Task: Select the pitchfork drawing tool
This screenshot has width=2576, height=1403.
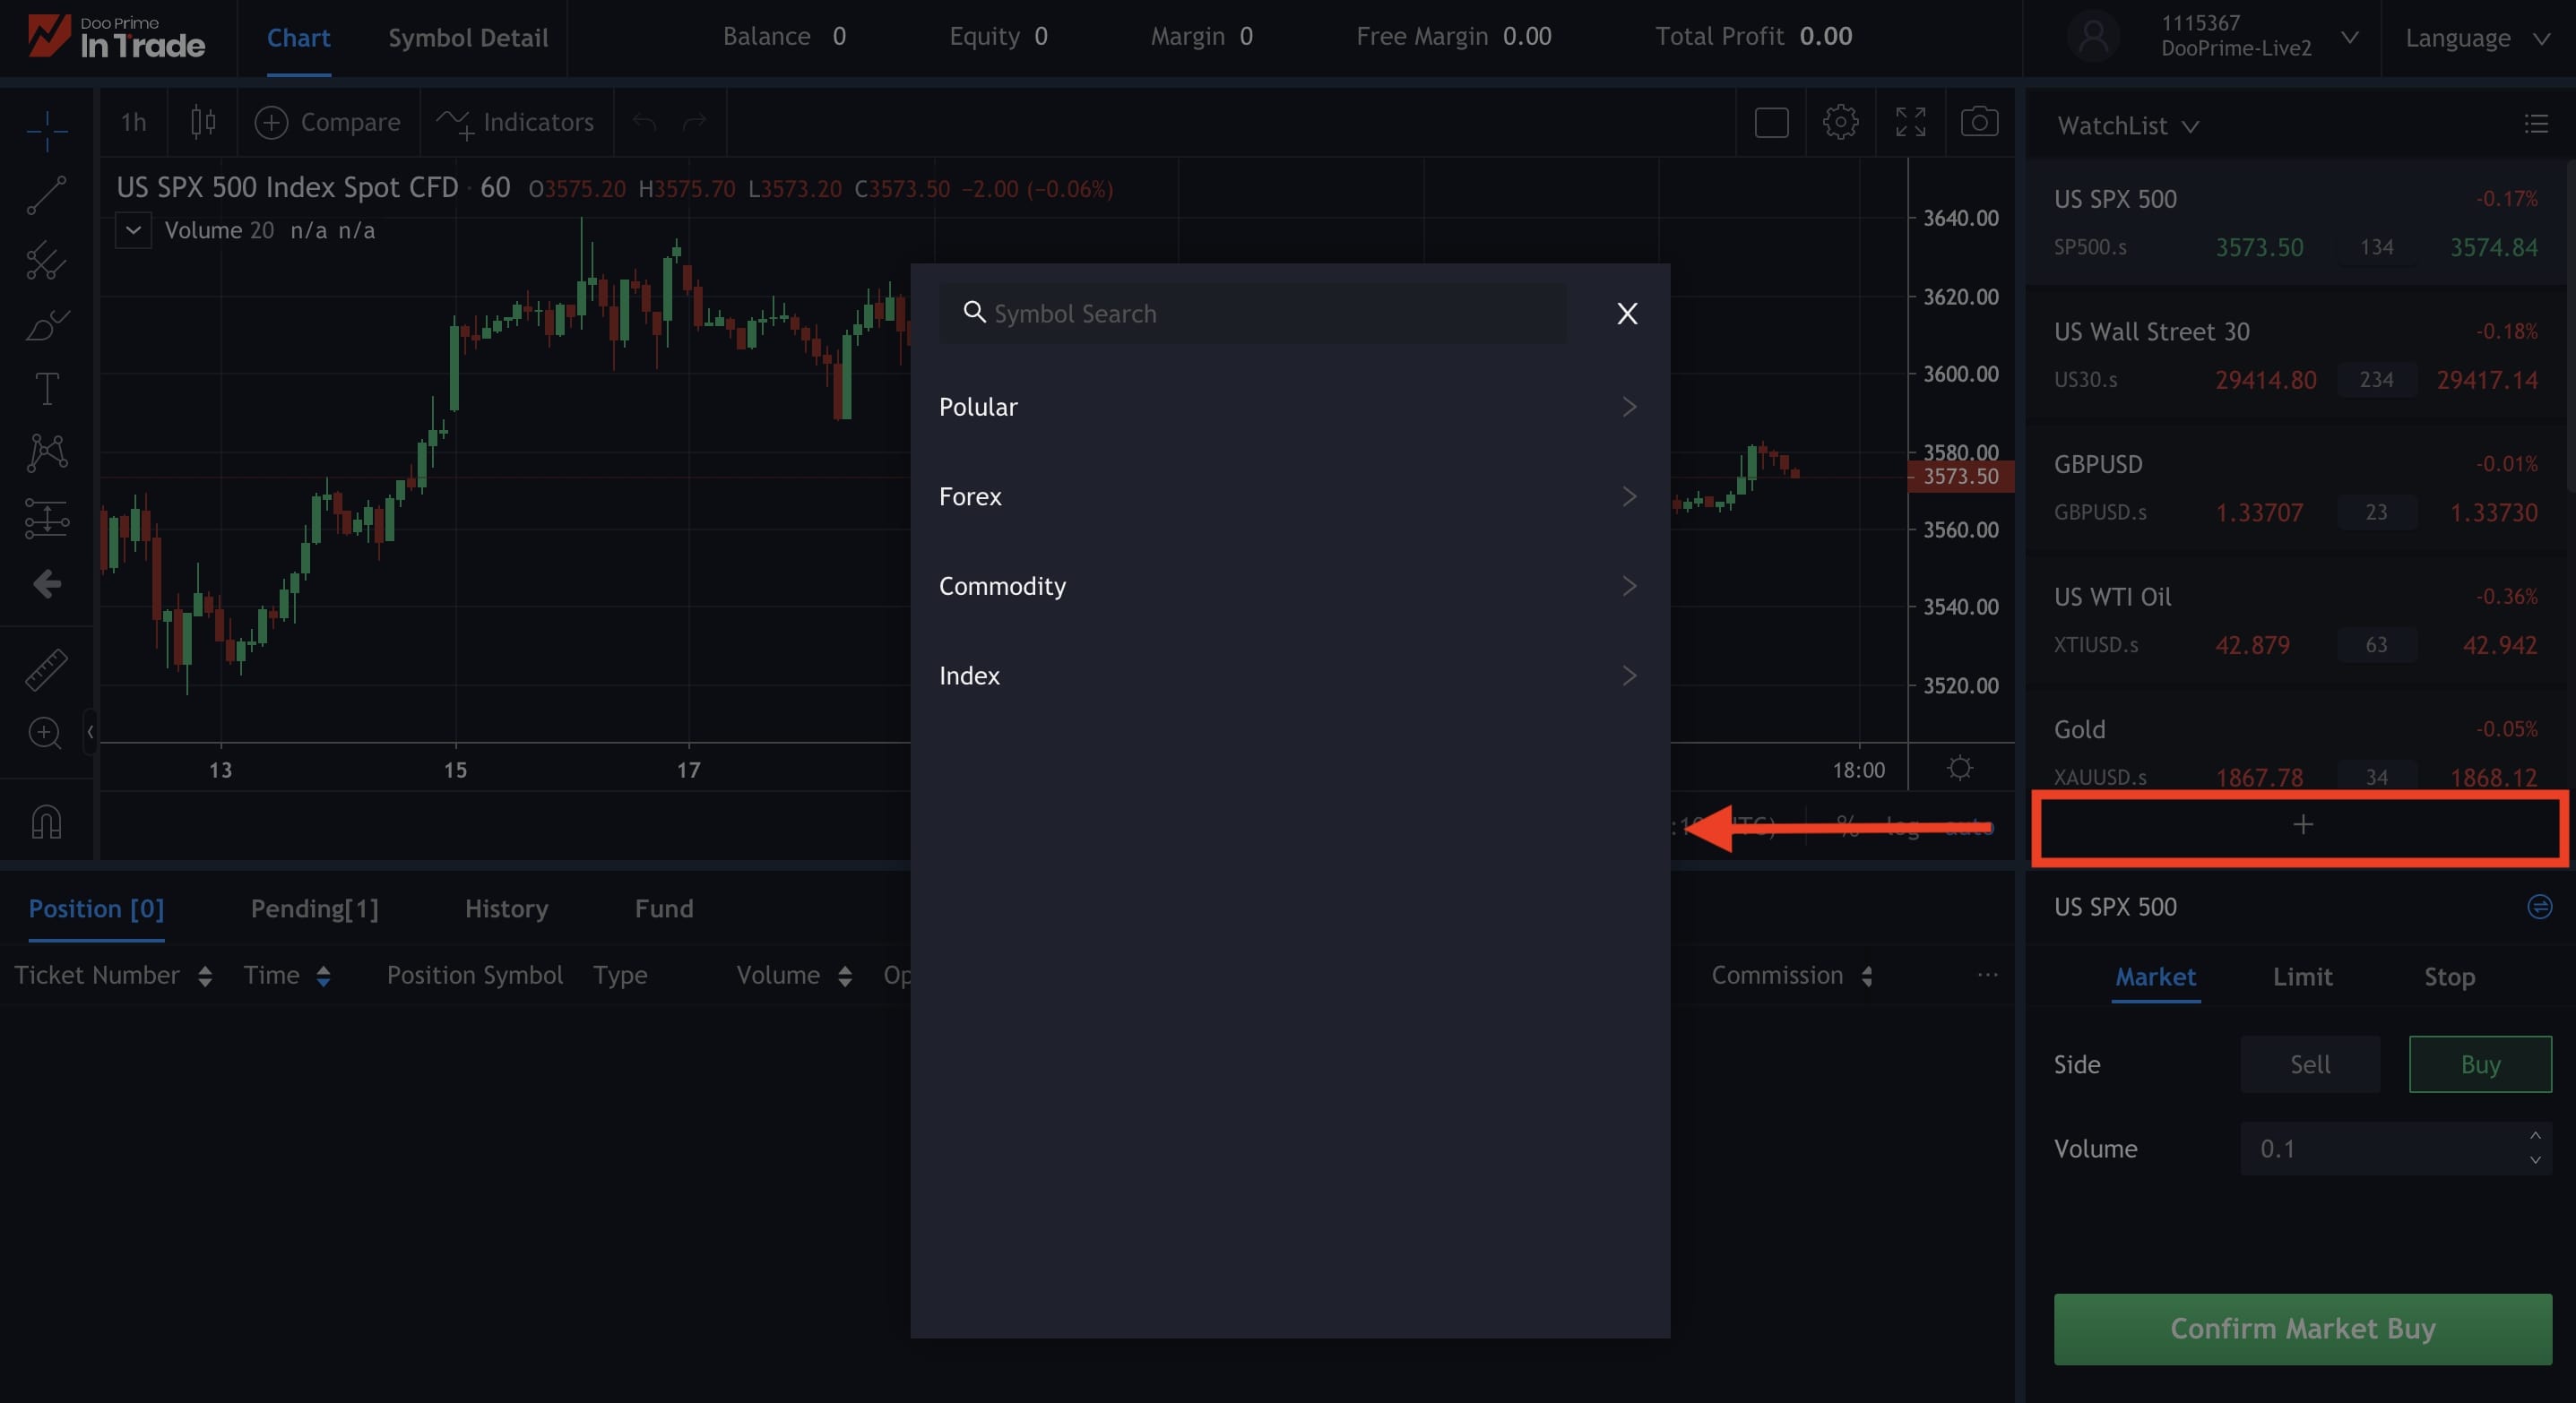Action: (46, 260)
